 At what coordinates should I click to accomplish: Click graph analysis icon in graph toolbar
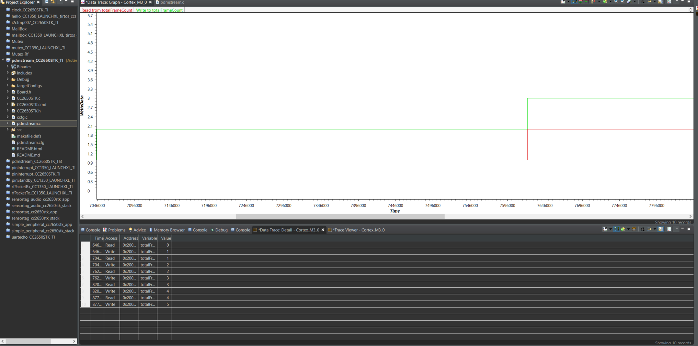(x=563, y=2)
